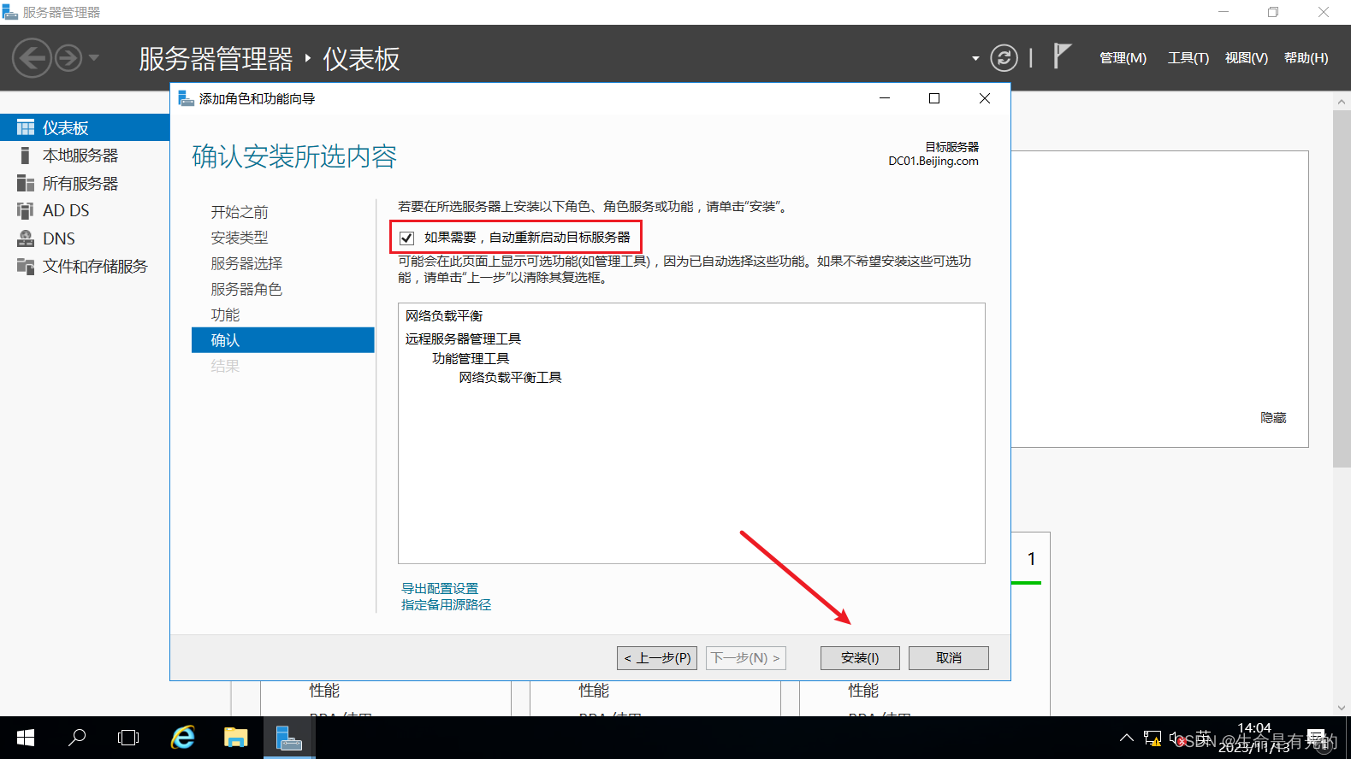Go to 服务器选择 wizard step
The height and width of the screenshot is (759, 1351).
(x=246, y=263)
